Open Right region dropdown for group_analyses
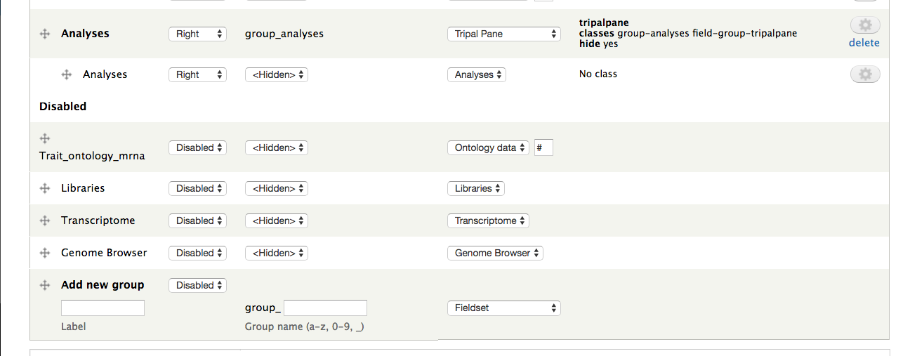917x356 pixels. click(x=197, y=34)
